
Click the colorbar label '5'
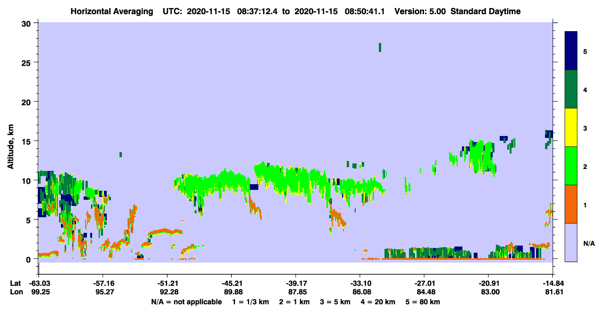(585, 51)
